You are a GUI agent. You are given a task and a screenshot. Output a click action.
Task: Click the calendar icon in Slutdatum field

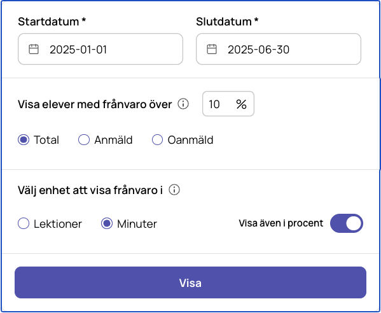[x=212, y=49]
